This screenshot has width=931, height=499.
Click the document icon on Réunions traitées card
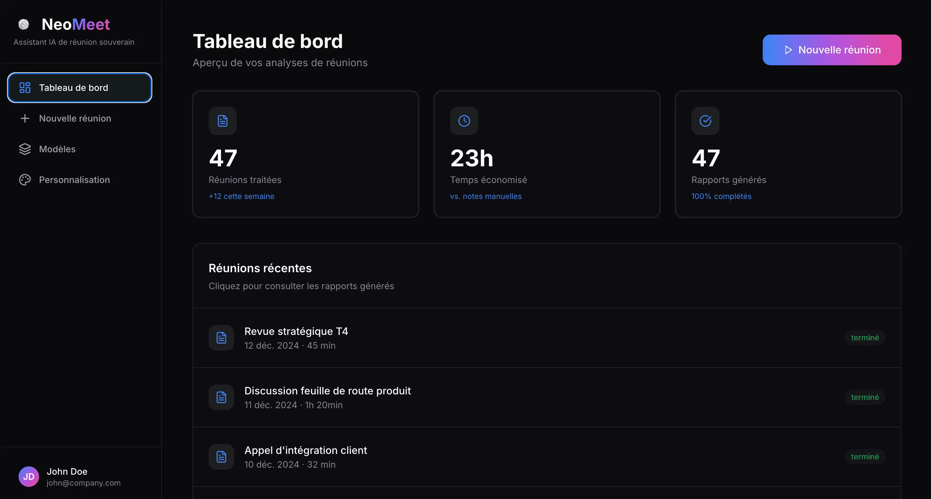(x=222, y=121)
